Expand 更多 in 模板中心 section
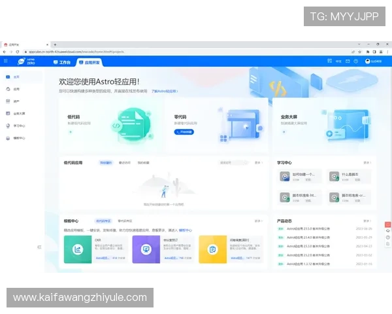Viewport: 392px width, 314px height. (x=259, y=221)
